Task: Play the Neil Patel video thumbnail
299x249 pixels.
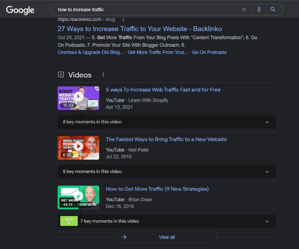Action: point(78,148)
